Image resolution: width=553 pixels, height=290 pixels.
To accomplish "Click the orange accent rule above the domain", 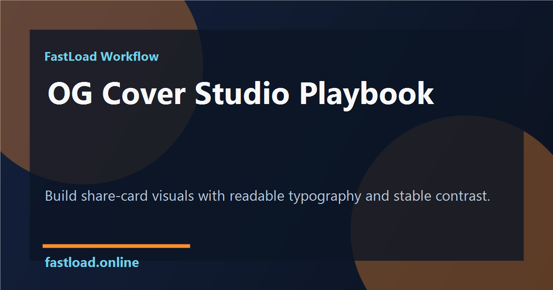I will point(117,244).
